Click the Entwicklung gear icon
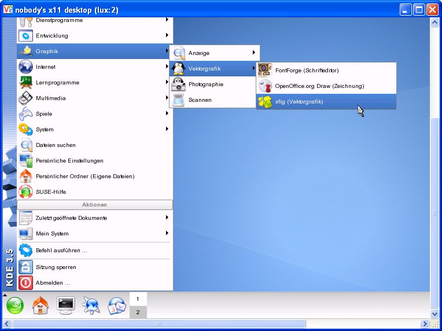 [25, 36]
